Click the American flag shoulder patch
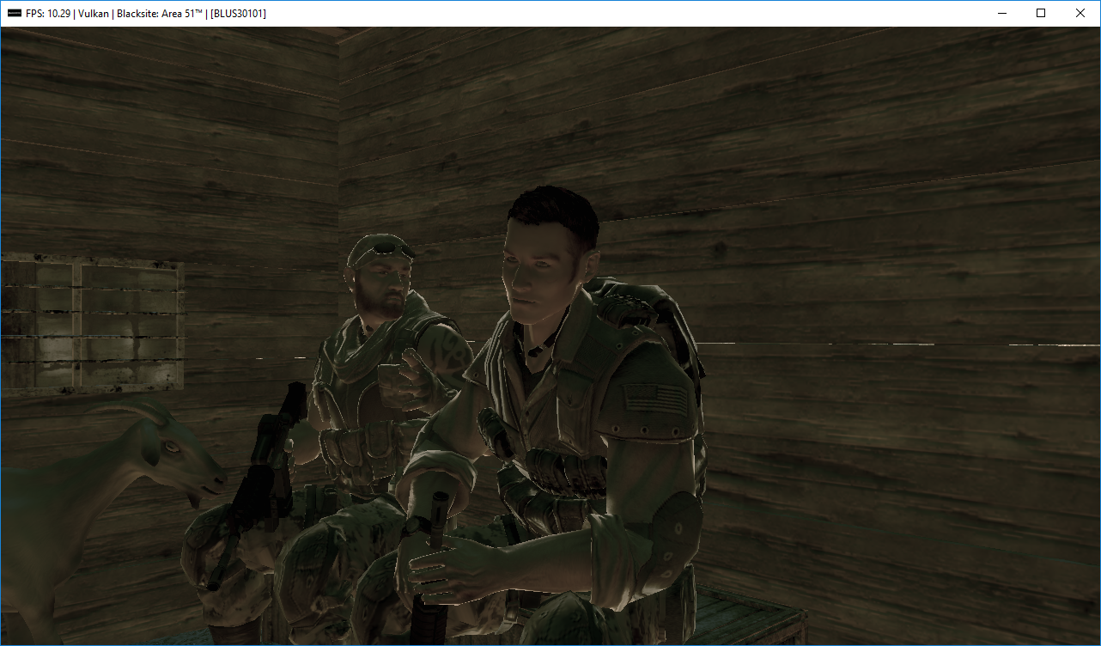Screen dimensions: 1101x646 pyautogui.click(x=655, y=398)
